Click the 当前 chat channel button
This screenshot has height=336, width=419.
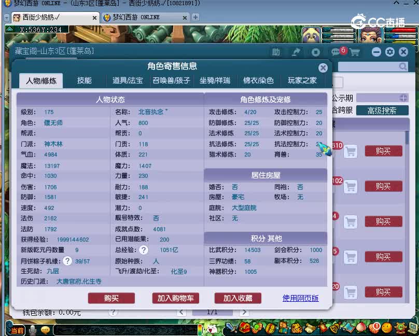pyautogui.click(x=17, y=331)
